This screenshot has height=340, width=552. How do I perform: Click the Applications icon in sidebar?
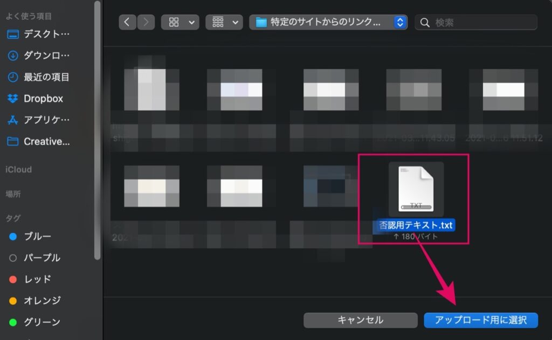tap(13, 120)
